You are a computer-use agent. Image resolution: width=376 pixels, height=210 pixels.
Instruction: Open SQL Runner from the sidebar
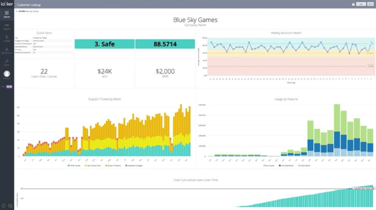click(7, 51)
